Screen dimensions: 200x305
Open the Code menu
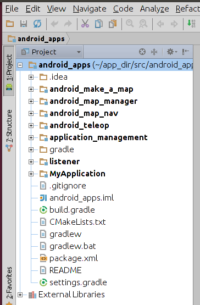coord(123,9)
